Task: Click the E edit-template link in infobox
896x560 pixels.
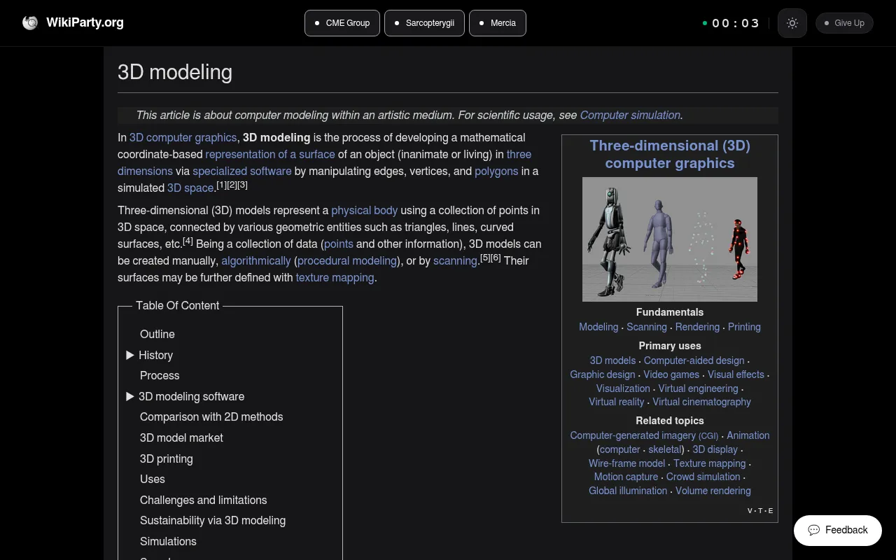Action: [x=771, y=510]
